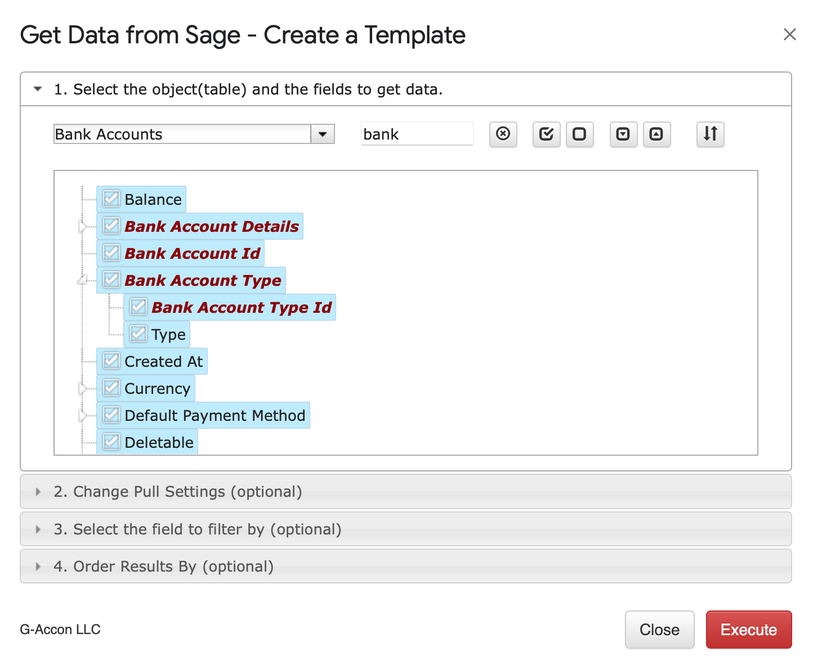The width and height of the screenshot is (813, 656).
Task: Toggle the Balance checkbox
Action: pos(111,199)
